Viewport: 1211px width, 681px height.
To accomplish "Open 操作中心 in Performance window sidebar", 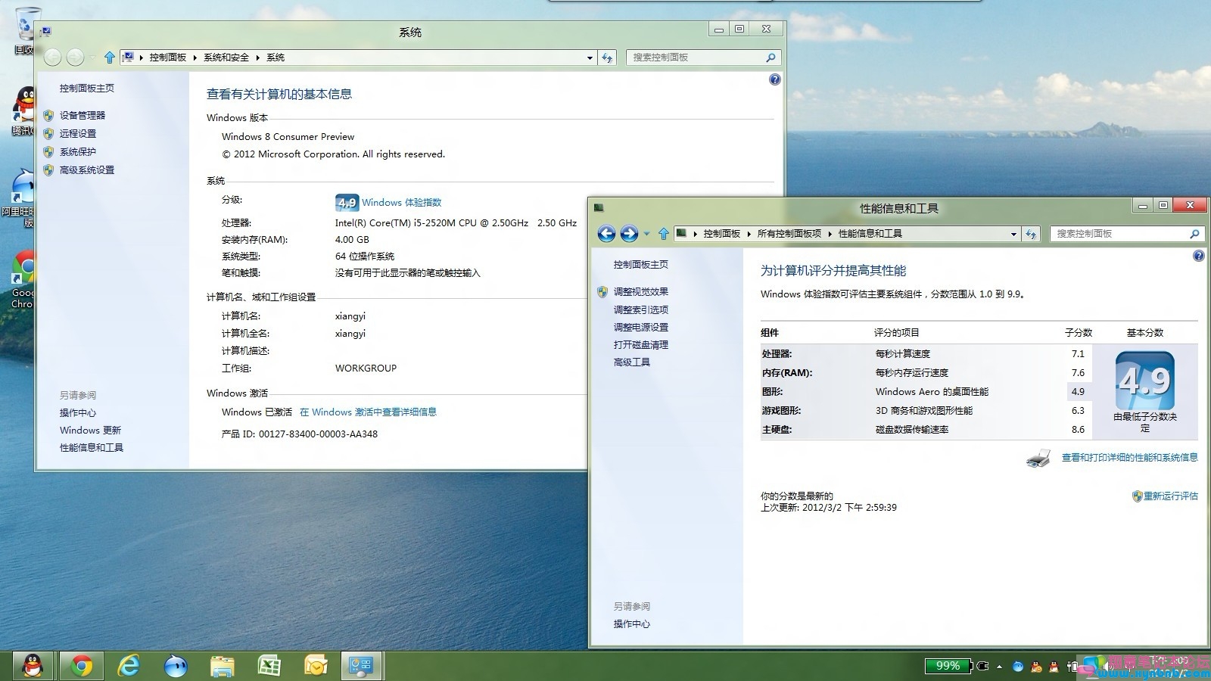I will [632, 624].
